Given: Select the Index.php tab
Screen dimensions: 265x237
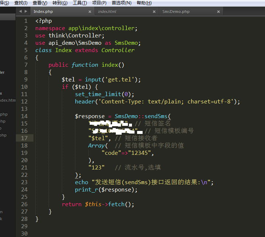Looking at the screenshot, I should 43,12.
